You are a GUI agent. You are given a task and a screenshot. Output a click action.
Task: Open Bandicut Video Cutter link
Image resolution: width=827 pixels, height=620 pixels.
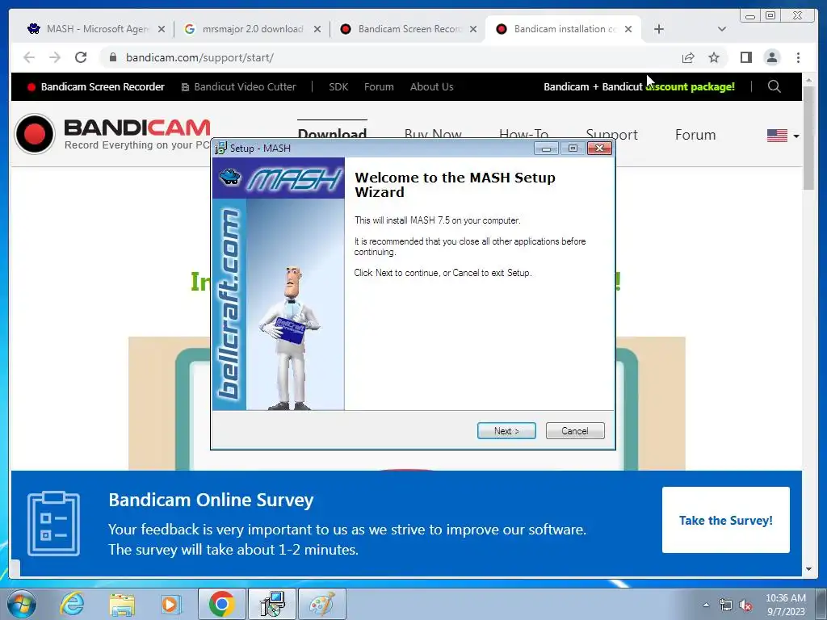[x=238, y=87]
